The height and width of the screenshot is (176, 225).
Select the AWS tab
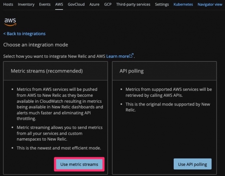tap(59, 5)
